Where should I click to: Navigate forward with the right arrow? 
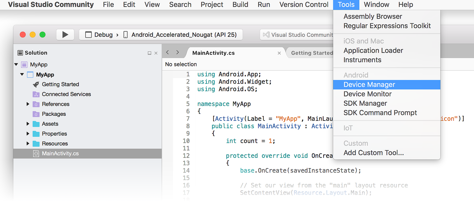pyautogui.click(x=177, y=52)
